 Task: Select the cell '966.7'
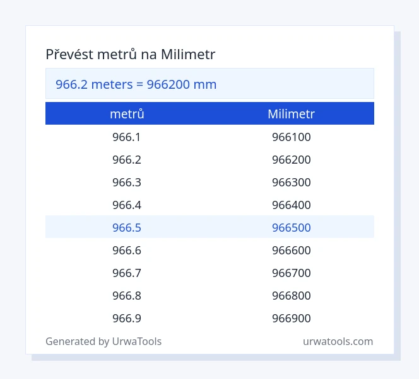point(127,273)
